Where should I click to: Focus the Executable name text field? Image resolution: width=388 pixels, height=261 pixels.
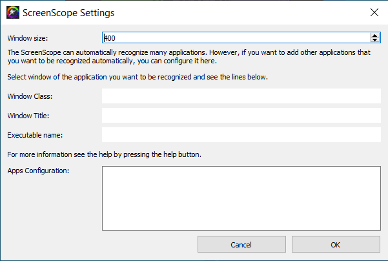[x=241, y=135]
